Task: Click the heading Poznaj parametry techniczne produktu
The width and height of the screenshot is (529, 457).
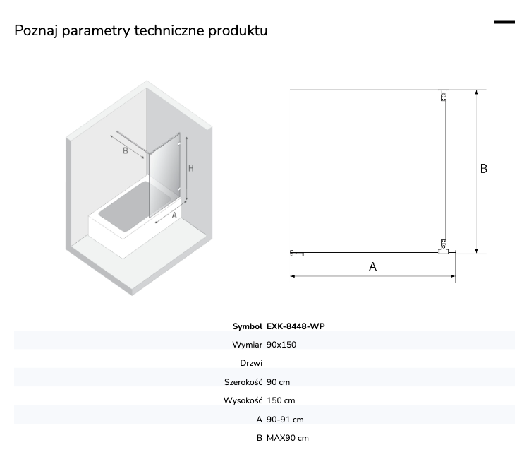Action: click(x=141, y=30)
